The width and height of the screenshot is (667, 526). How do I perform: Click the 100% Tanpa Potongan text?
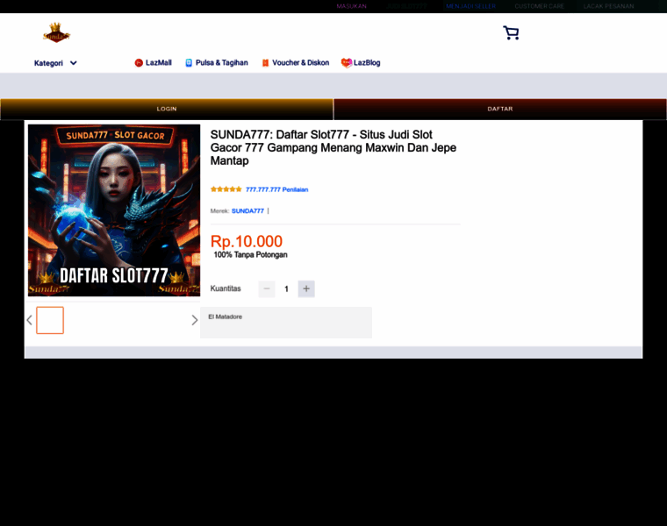click(x=250, y=255)
